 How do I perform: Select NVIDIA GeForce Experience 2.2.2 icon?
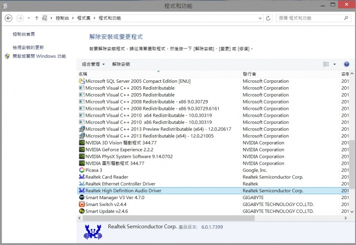(82, 149)
